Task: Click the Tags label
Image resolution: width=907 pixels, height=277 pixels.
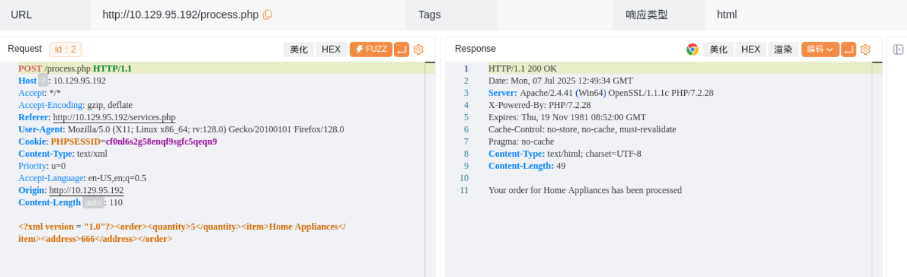Action: click(429, 15)
